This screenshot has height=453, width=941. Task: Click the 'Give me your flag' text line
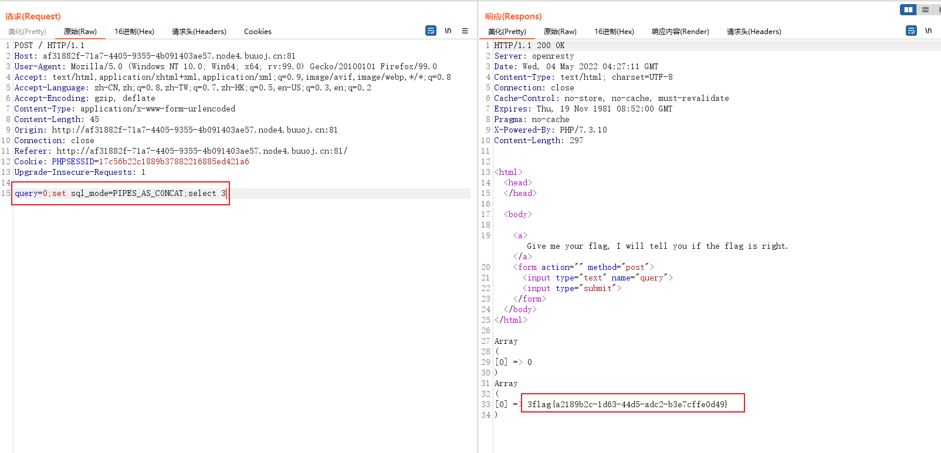657,246
